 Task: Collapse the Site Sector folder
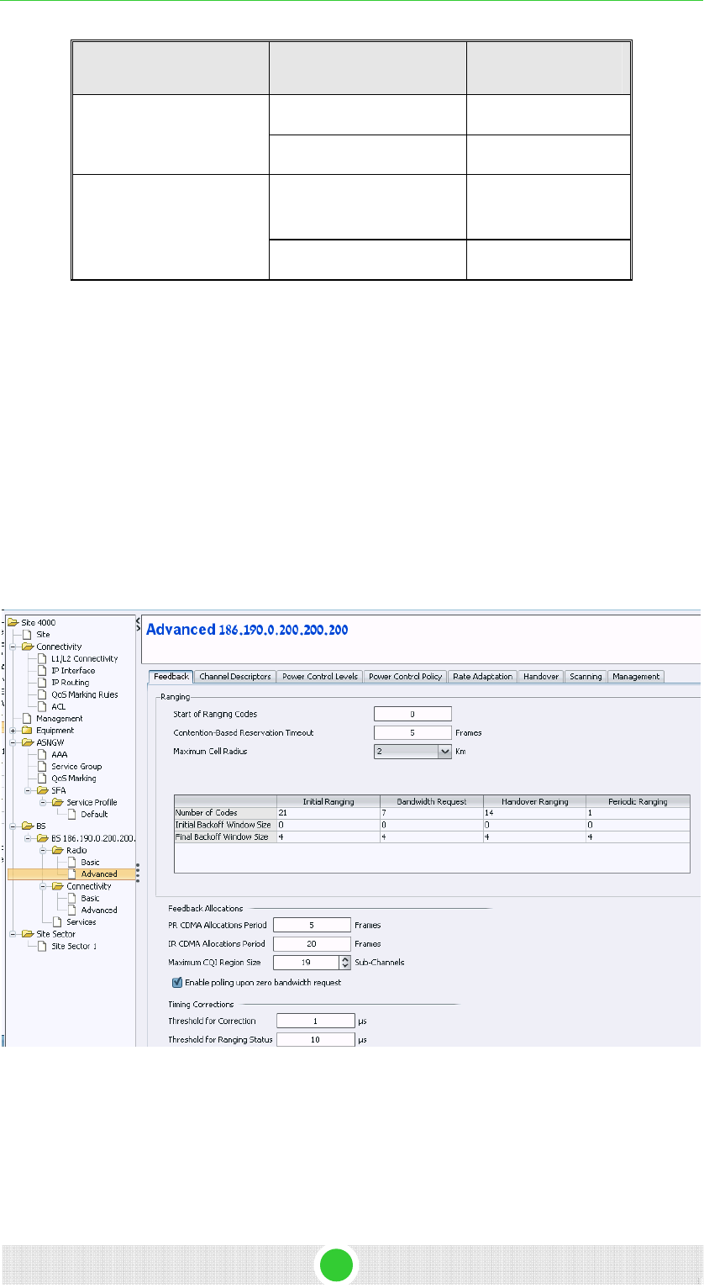(12, 934)
